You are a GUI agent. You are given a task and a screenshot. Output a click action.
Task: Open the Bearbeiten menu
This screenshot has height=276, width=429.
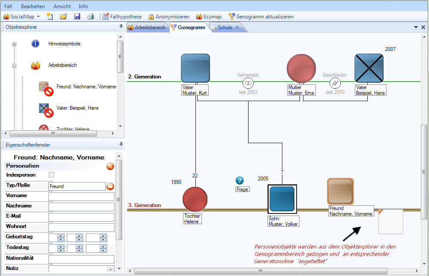33,6
